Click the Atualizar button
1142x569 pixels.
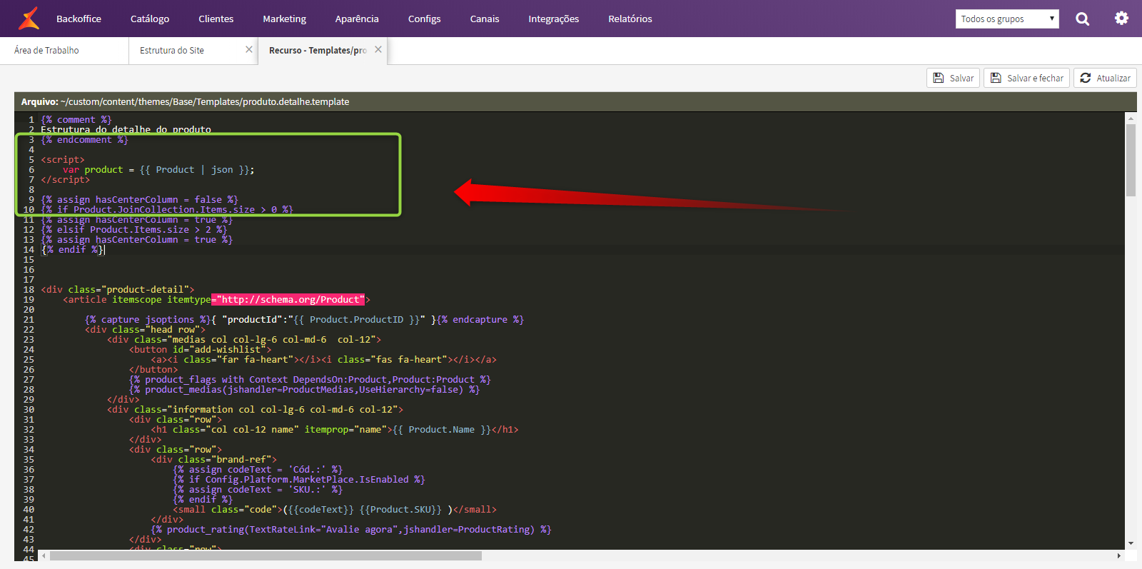pos(1105,78)
